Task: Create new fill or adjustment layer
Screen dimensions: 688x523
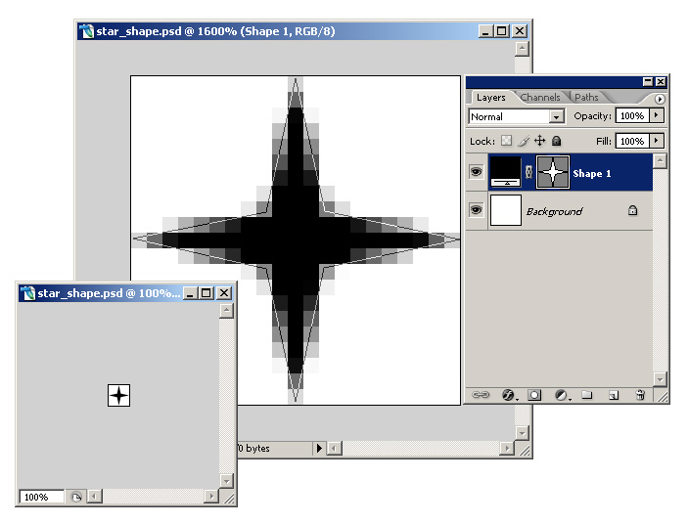Action: [562, 395]
